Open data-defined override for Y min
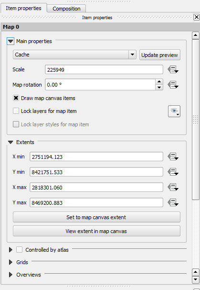 (x=173, y=172)
